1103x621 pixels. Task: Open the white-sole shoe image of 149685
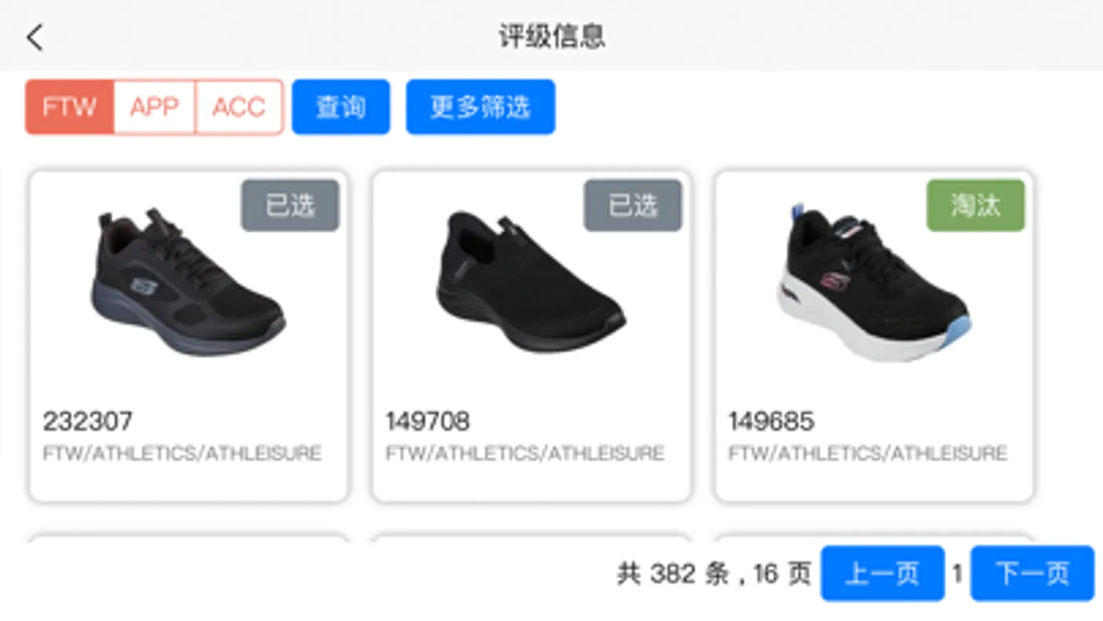873,283
